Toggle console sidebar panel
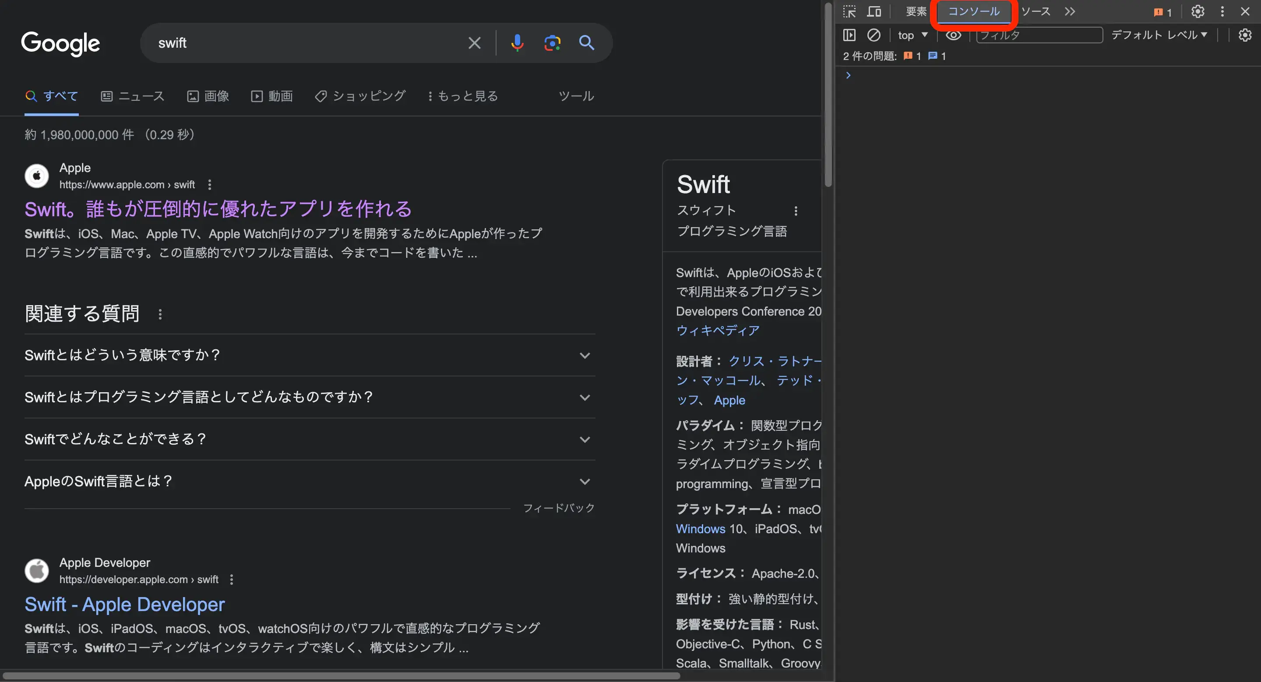 (849, 35)
